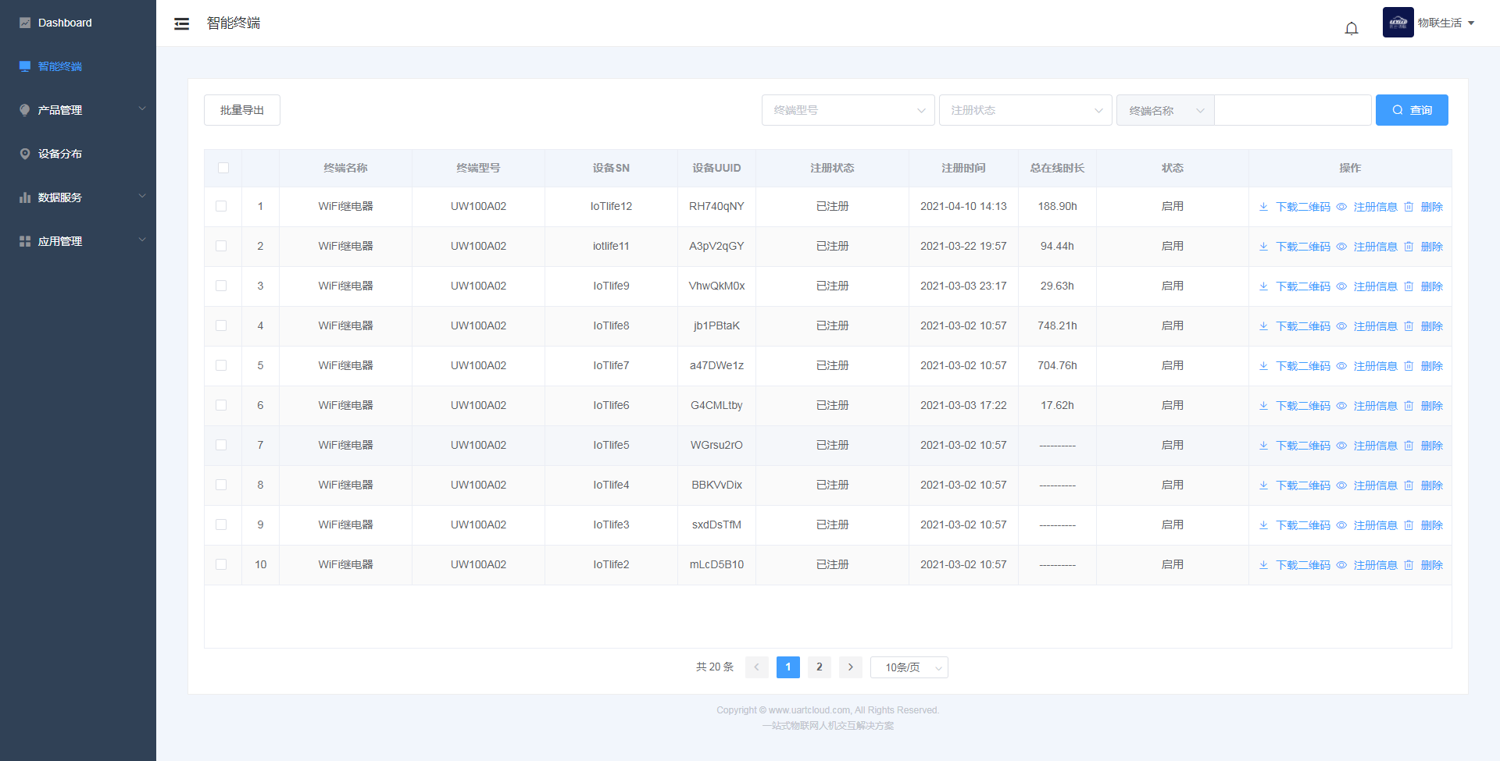The image size is (1500, 761).
Task: Open 产品管理 menu item
Action: pyautogui.click(x=78, y=110)
